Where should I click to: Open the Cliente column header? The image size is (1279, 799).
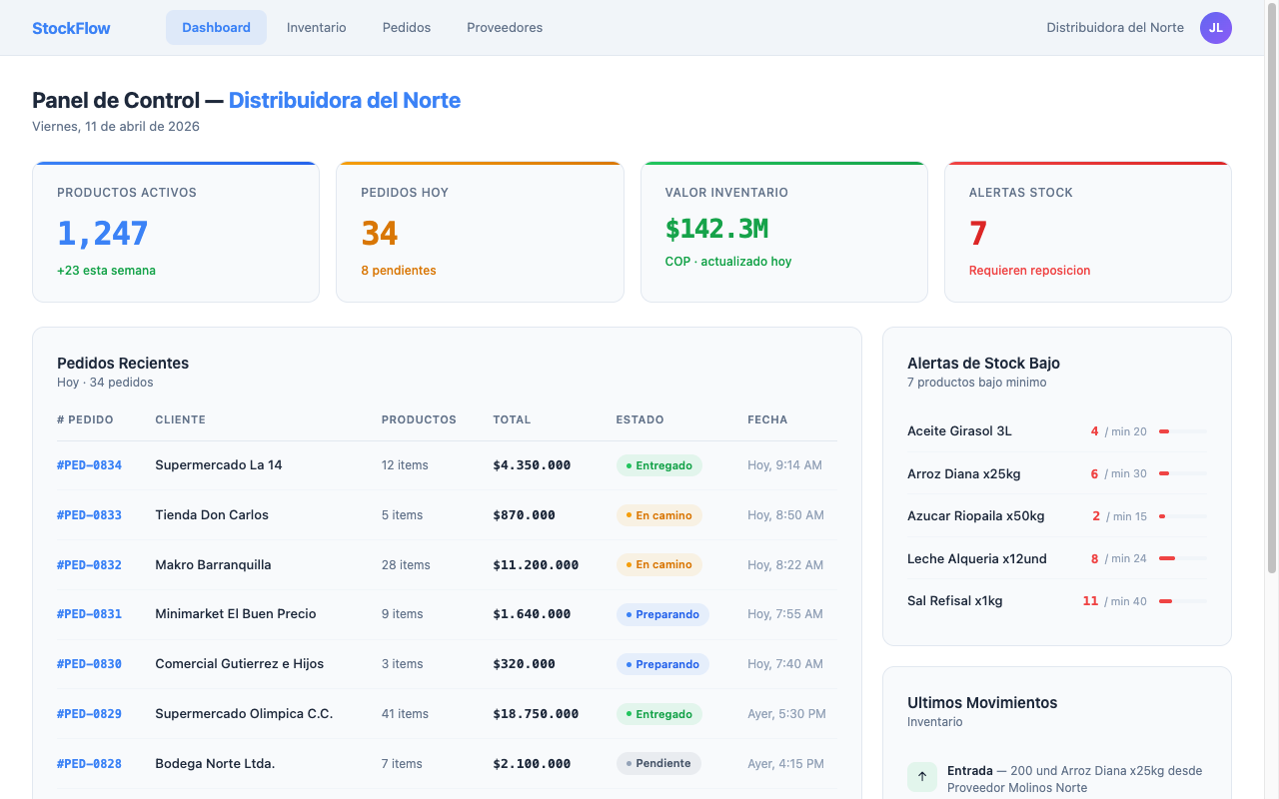[180, 419]
